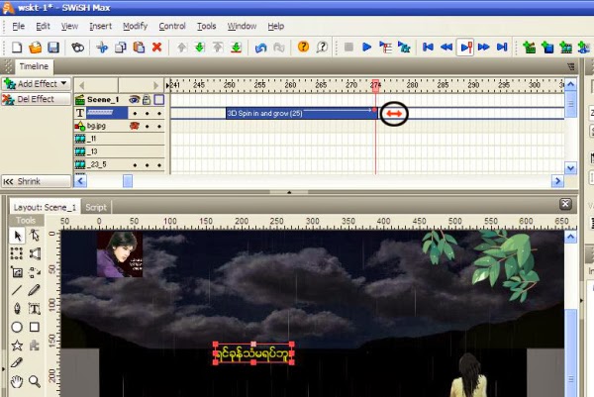This screenshot has width=594, height=397.
Task: Open the Control menu
Action: 172,26
